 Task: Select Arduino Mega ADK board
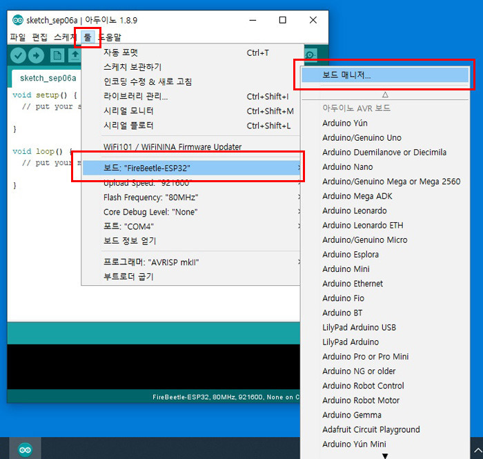385,196
